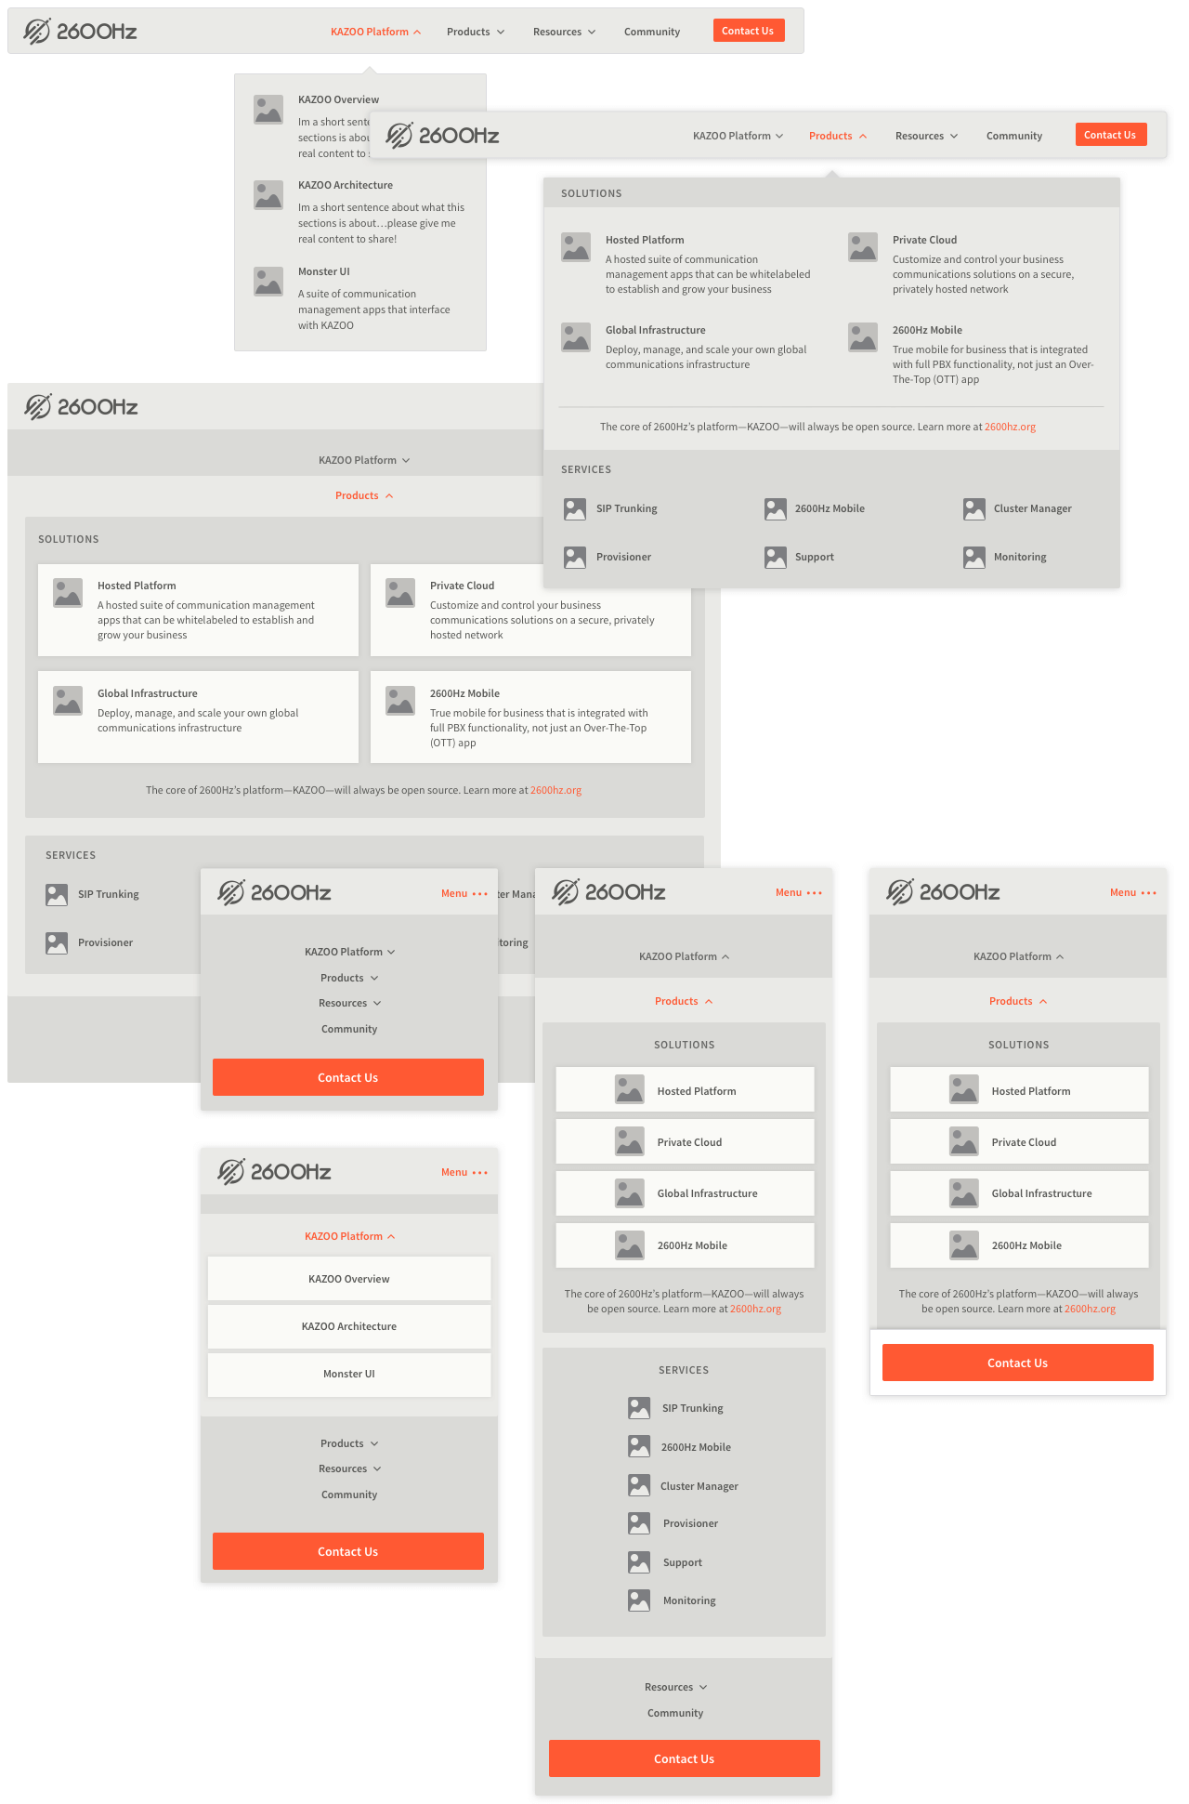Click Private Cloud card icon in tablet layout
The image size is (1189, 1804).
tap(400, 593)
